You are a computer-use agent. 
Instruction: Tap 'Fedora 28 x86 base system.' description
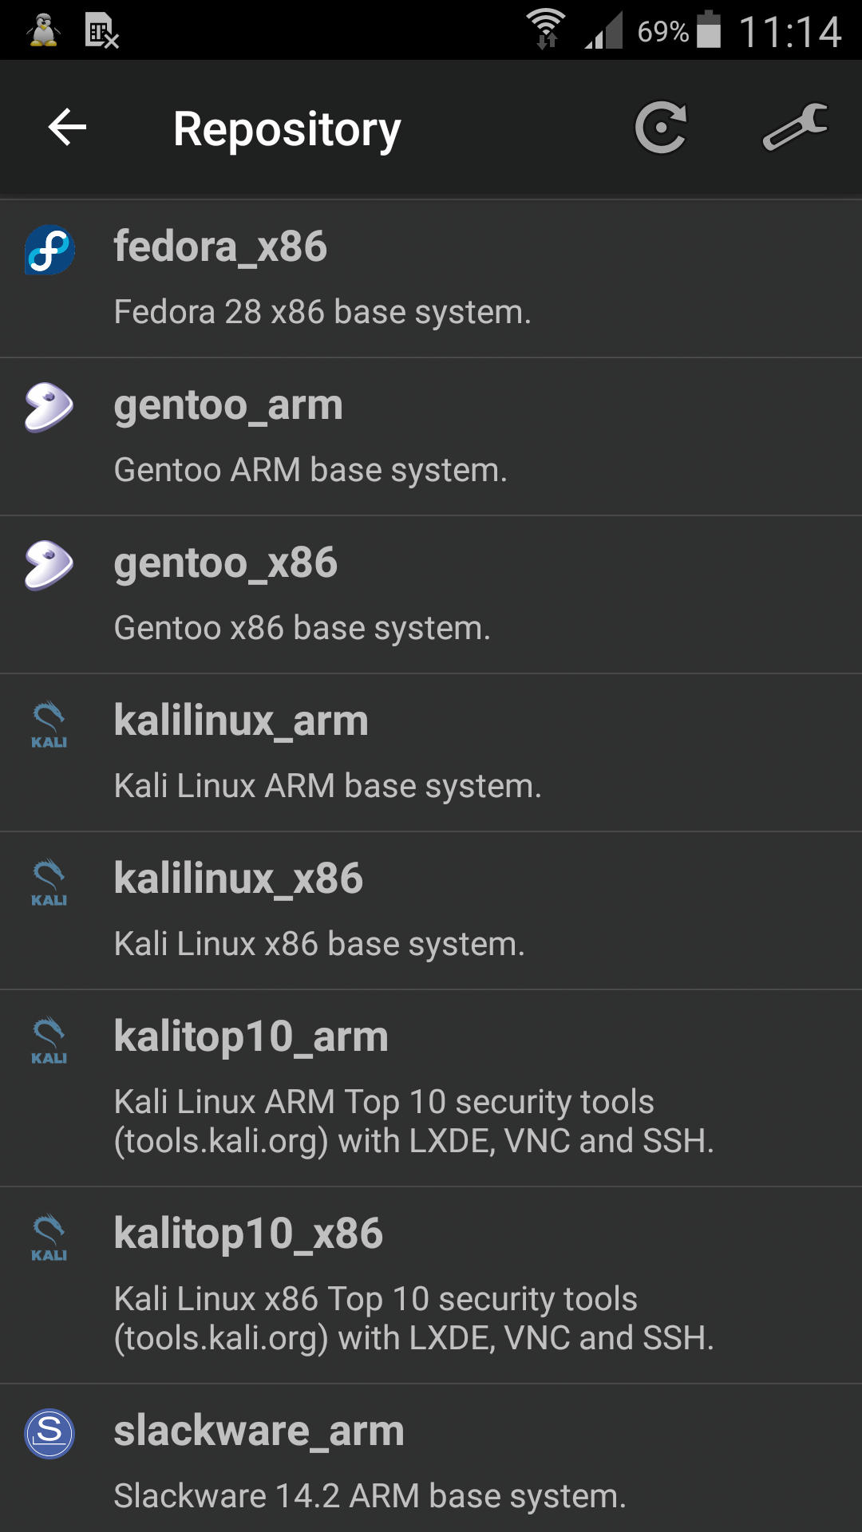coord(322,312)
